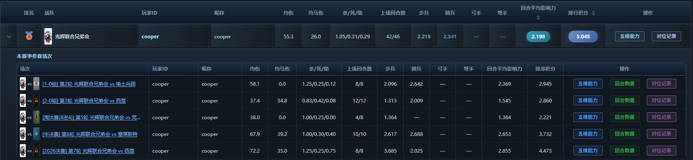
Task: Open 对位记录 for the 第7轮 决赛 match
Action: tap(662, 151)
